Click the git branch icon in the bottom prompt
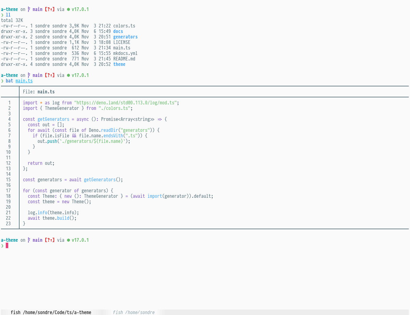The height and width of the screenshot is (315, 410). (x=29, y=240)
